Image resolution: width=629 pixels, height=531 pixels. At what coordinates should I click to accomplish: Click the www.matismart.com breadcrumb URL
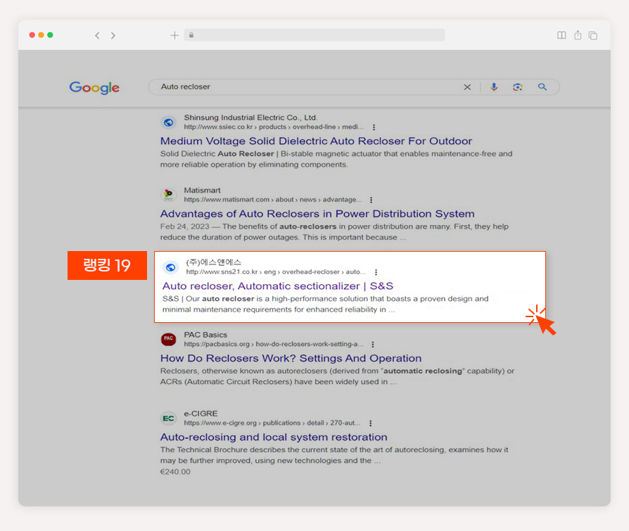tap(273, 200)
